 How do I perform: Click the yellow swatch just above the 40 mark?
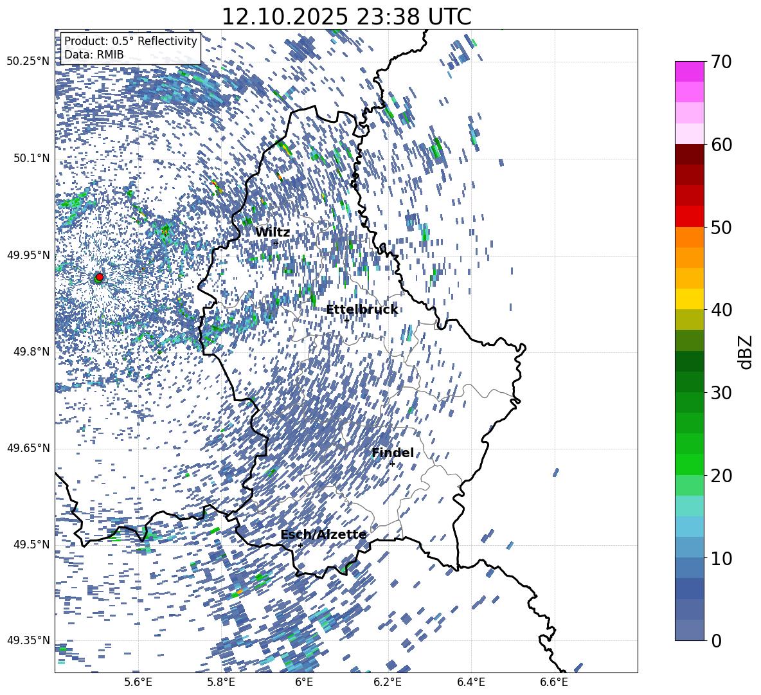point(689,299)
